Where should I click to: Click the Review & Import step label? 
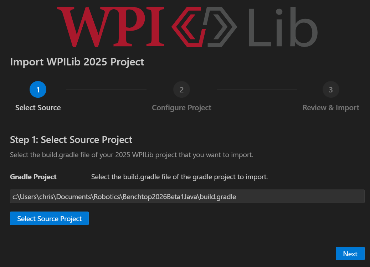(x=331, y=108)
